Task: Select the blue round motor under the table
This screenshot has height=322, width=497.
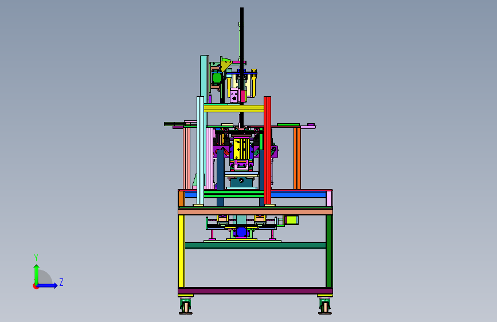Action: point(241,232)
